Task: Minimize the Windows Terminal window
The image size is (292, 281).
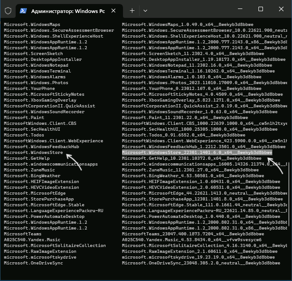Action: (x=240, y=9)
